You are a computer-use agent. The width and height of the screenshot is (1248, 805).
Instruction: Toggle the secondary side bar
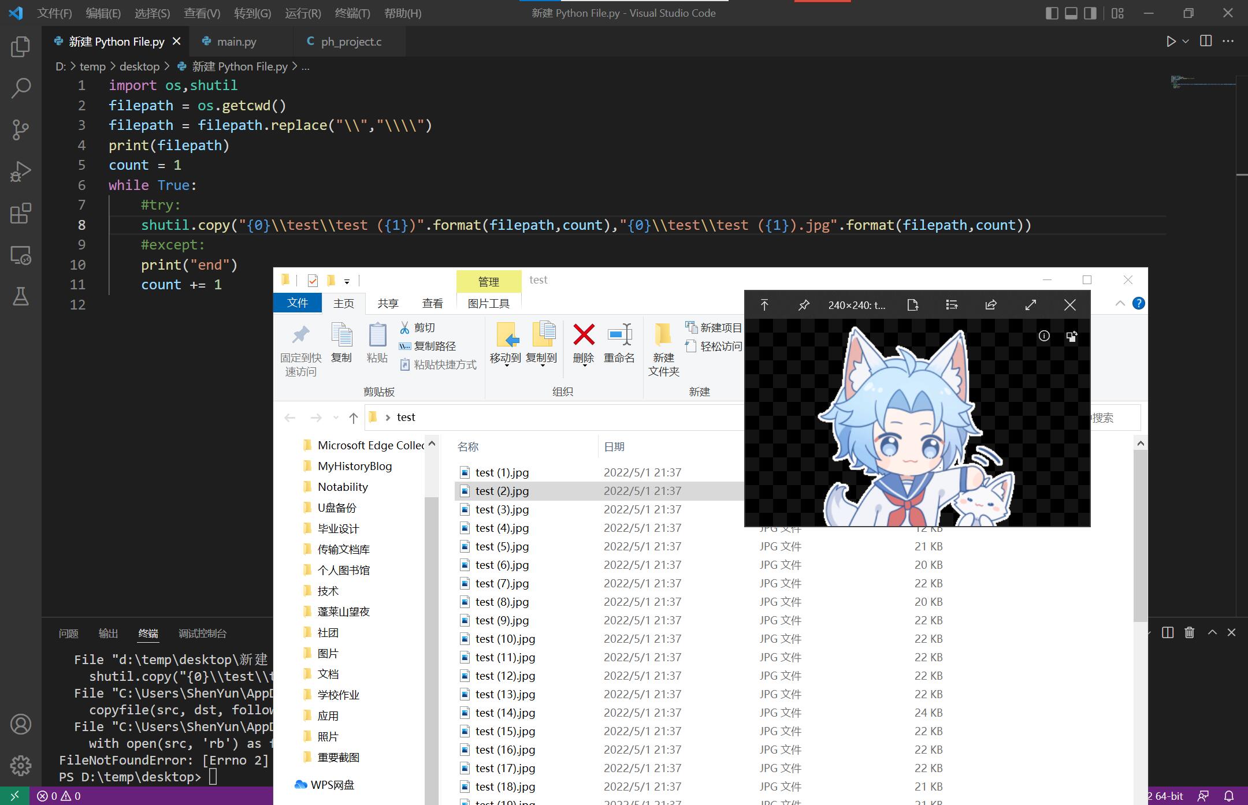[1090, 13]
